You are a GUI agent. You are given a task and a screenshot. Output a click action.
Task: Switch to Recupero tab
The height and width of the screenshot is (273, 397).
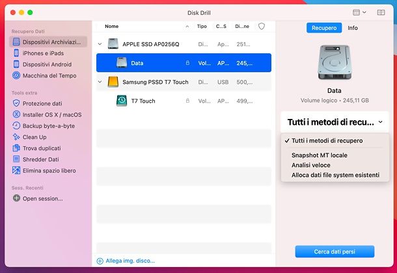324,28
